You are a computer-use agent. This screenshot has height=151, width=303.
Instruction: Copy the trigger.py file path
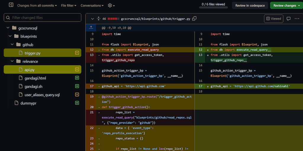click(194, 19)
